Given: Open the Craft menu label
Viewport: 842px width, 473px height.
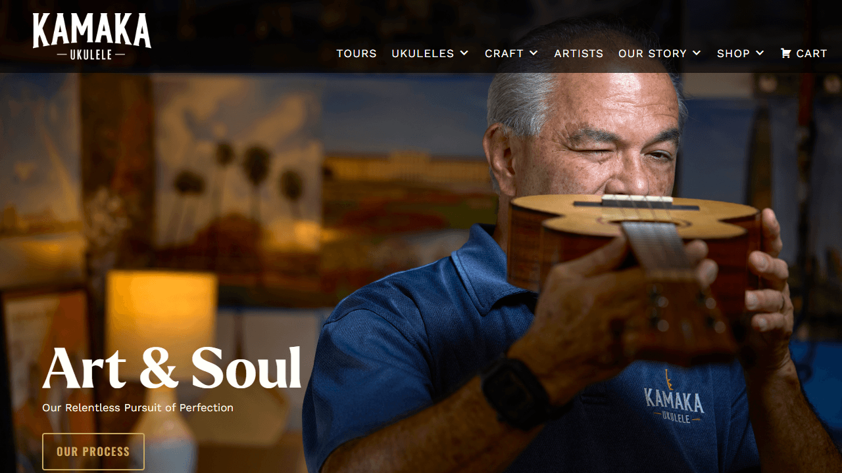Looking at the screenshot, I should point(504,53).
